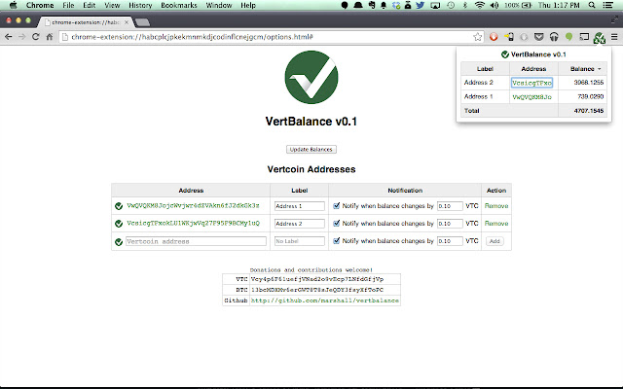
Task: Click the Vertcoin address input field
Action: 196,241
